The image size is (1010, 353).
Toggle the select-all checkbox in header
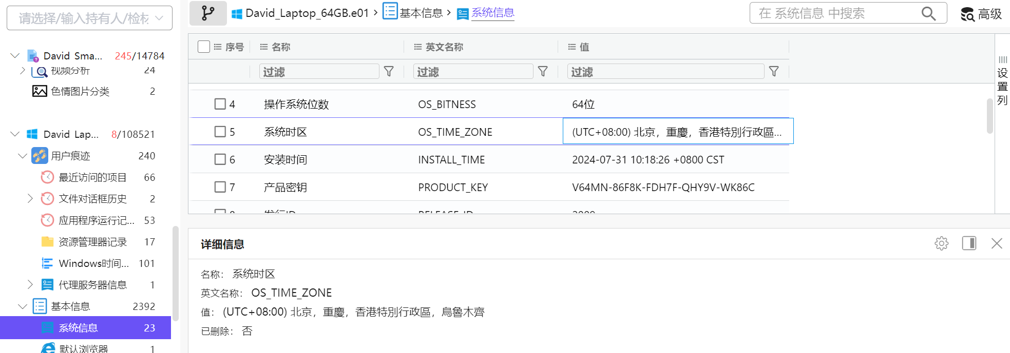[x=204, y=47]
